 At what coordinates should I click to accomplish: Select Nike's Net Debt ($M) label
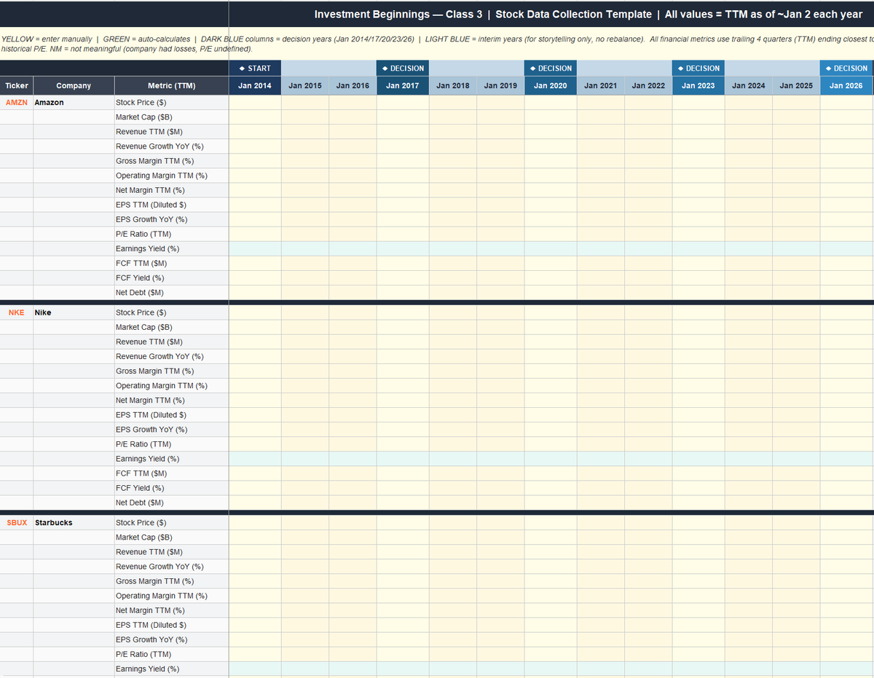(x=171, y=502)
